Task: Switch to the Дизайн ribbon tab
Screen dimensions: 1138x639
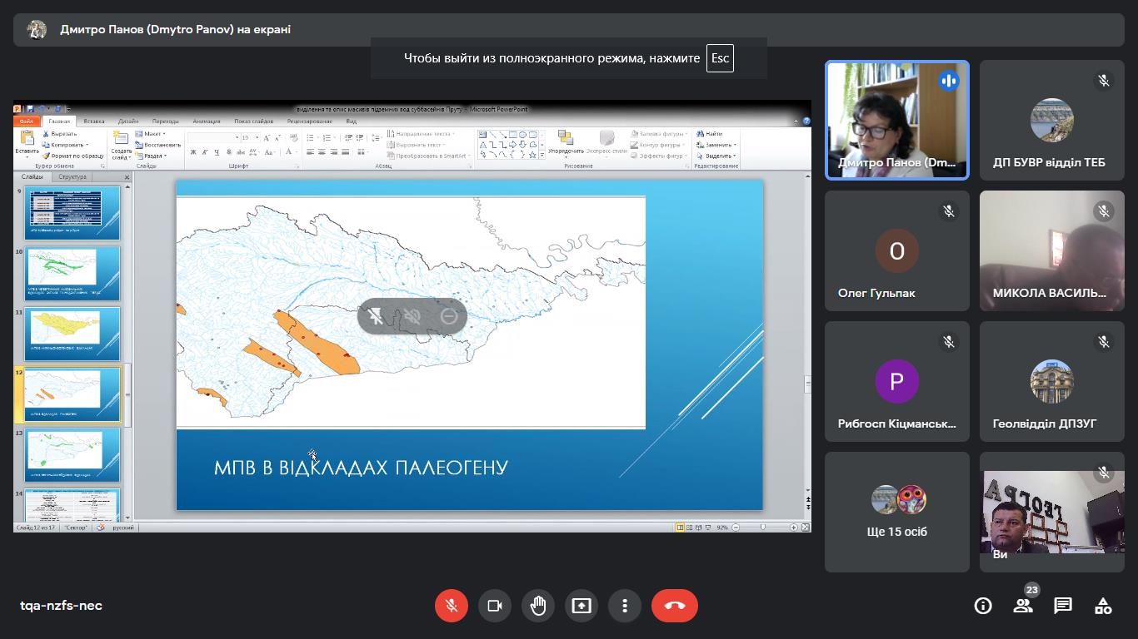Action: coord(128,121)
